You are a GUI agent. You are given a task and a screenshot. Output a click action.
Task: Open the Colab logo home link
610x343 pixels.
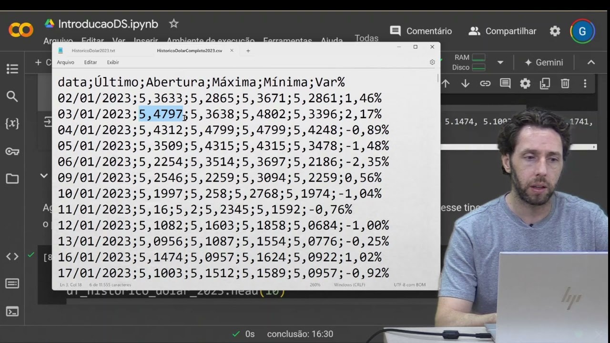click(x=20, y=30)
